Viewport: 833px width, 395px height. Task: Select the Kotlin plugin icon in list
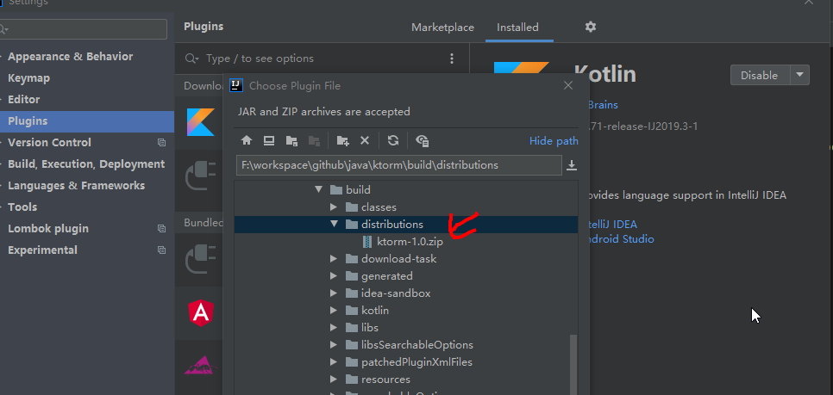coord(200,122)
